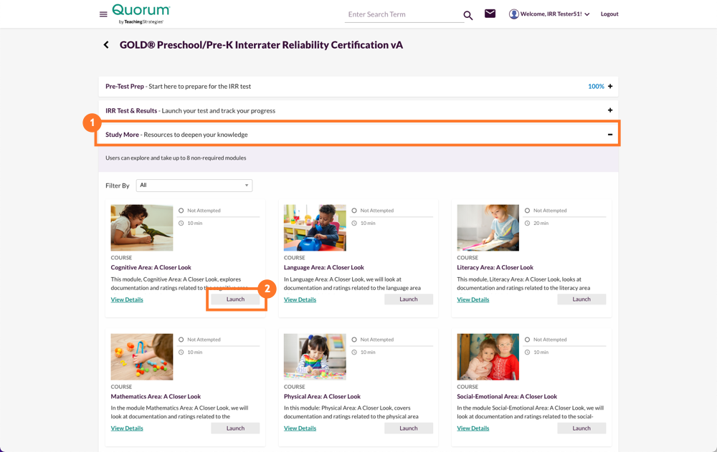This screenshot has width=717, height=452.
Task: Click the user avatar icon in the header
Action: [x=513, y=14]
